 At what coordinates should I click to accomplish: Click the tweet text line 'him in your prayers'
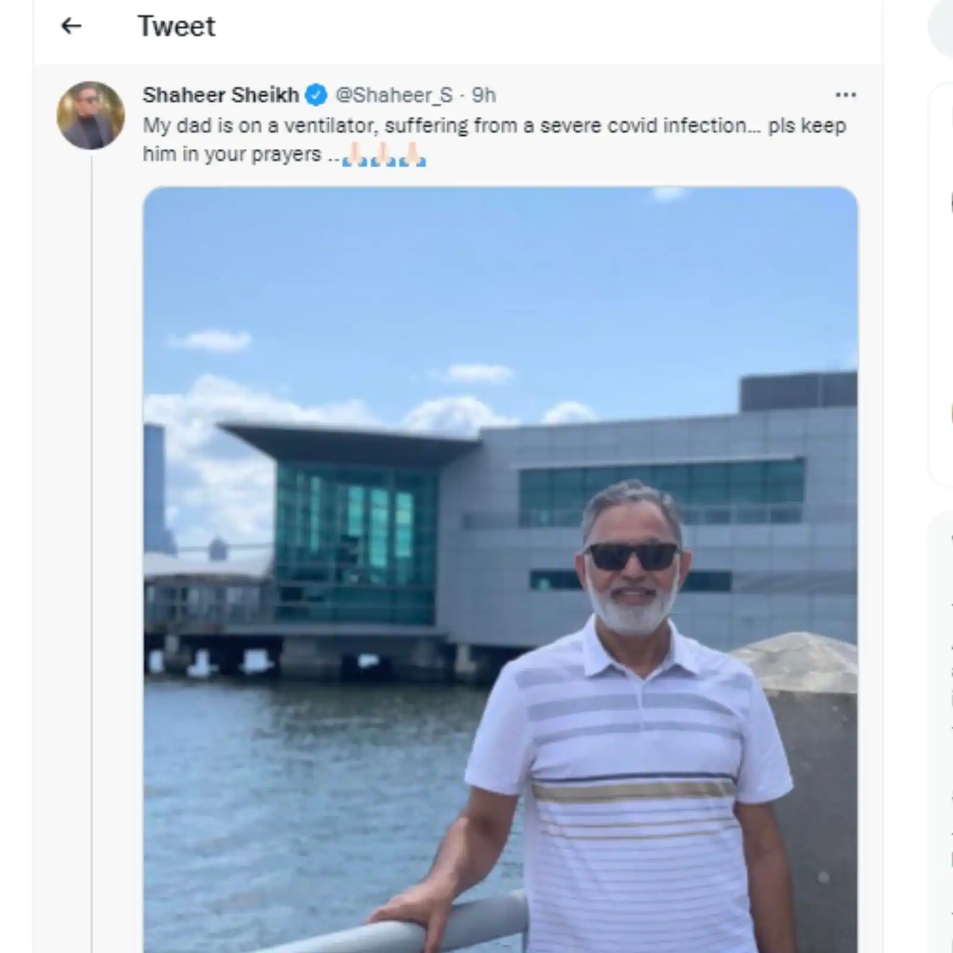tap(232, 154)
